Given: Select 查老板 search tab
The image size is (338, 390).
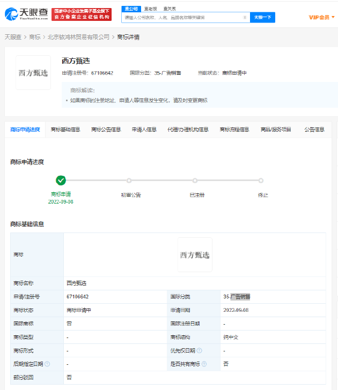Looking at the screenshot, I should pyautogui.click(x=150, y=9).
